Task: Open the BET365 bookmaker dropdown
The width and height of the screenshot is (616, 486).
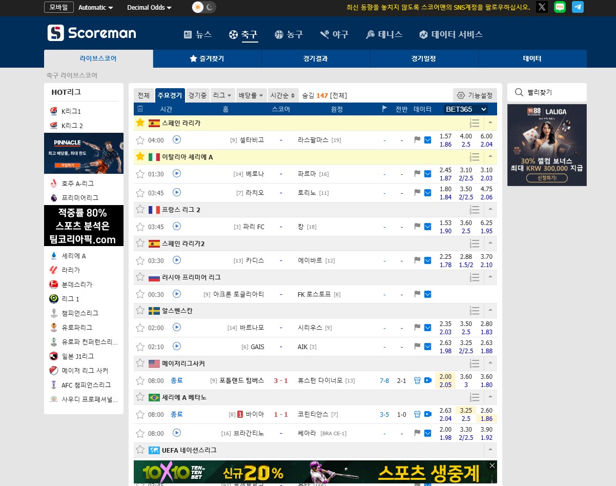Action: click(466, 109)
